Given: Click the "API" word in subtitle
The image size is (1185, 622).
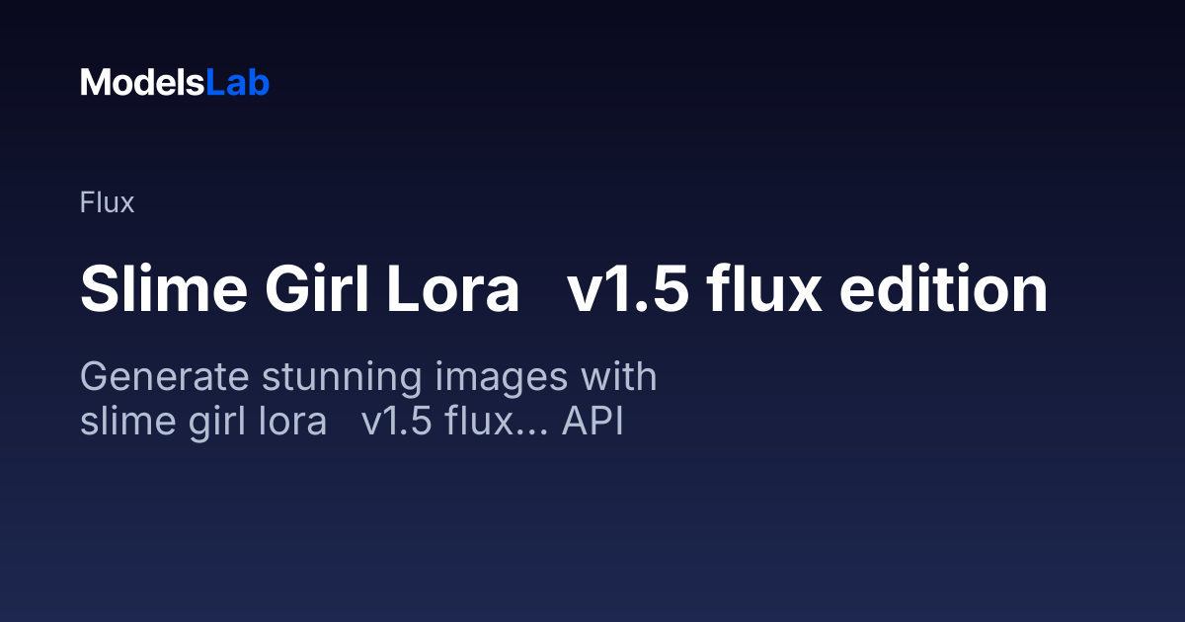Looking at the screenshot, I should click(x=593, y=423).
